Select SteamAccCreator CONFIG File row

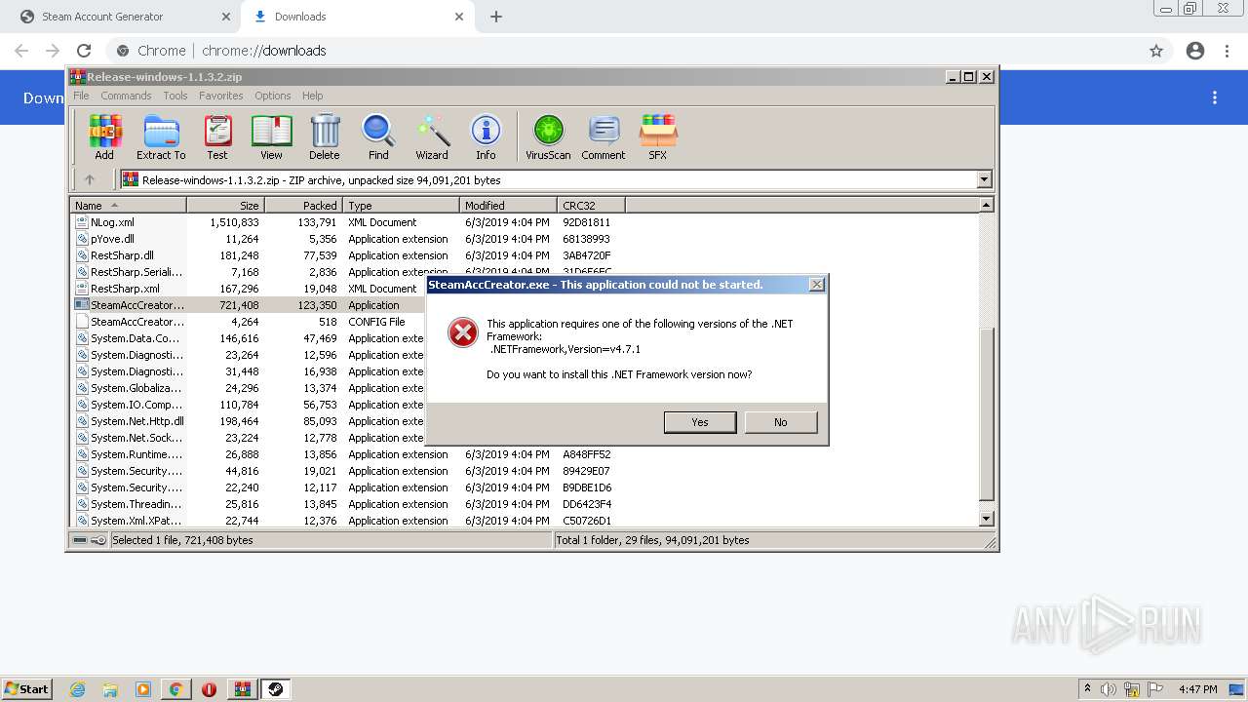[249, 322]
